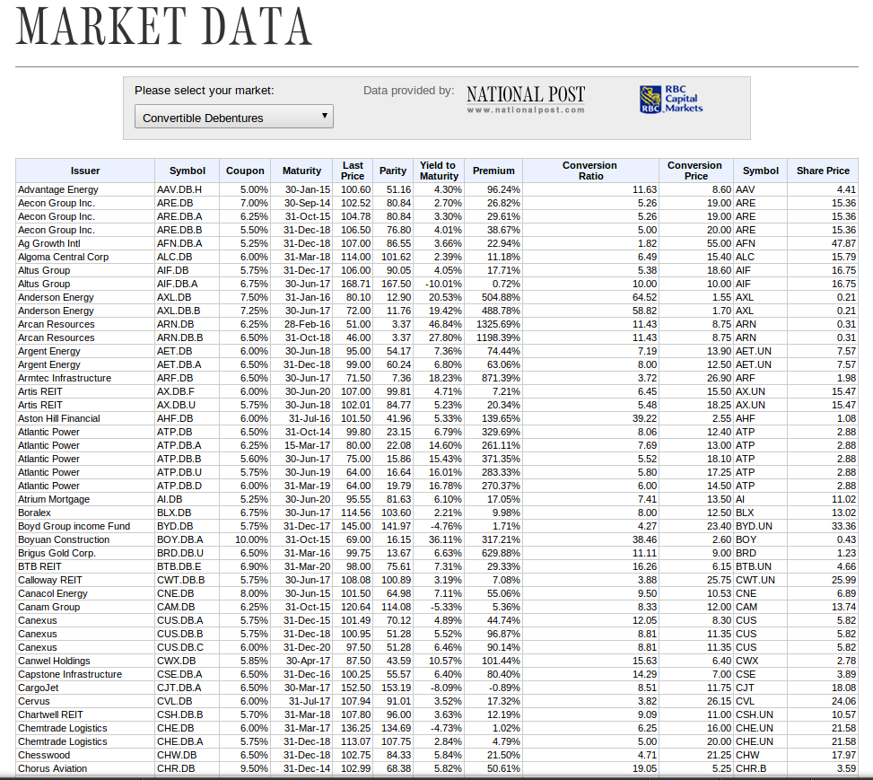Open the Convertible Debentures market dropdown
The height and width of the screenshot is (780, 873).
click(x=233, y=116)
